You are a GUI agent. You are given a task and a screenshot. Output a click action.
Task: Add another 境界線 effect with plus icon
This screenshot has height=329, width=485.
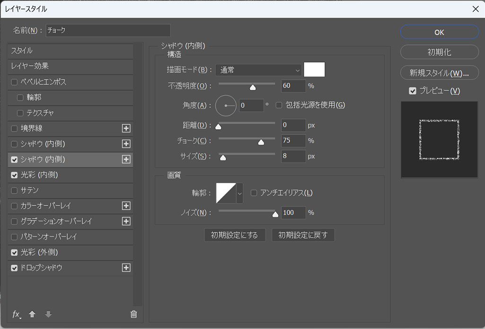point(126,128)
